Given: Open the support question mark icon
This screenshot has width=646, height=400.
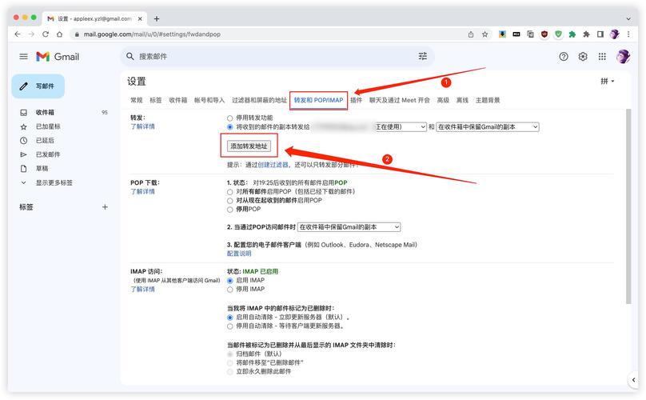Looking at the screenshot, I should click(x=564, y=57).
